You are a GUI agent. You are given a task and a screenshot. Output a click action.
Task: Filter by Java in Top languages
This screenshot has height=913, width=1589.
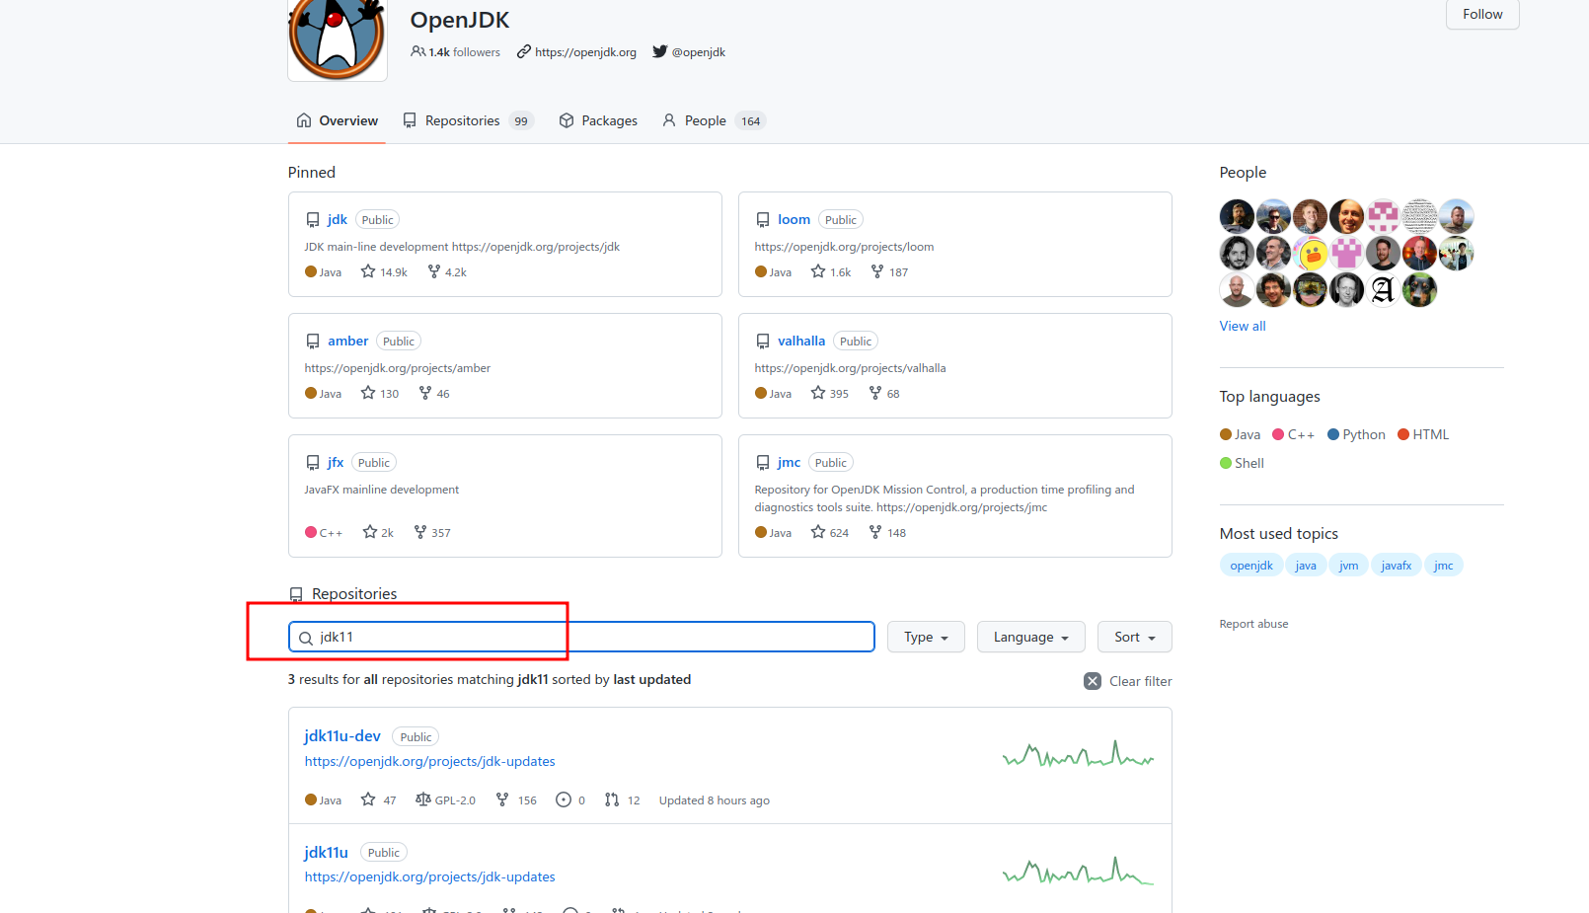click(x=1240, y=435)
